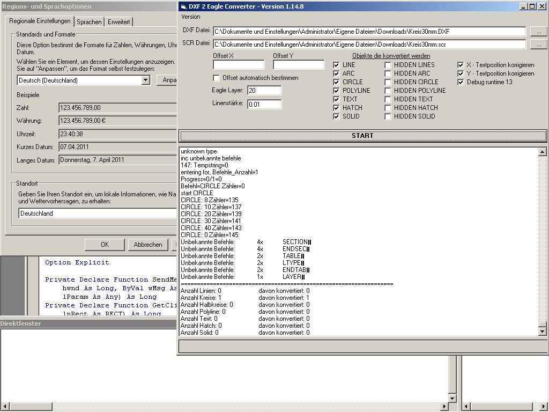
Task: Click the Standort Deutschland field
Action: point(98,214)
